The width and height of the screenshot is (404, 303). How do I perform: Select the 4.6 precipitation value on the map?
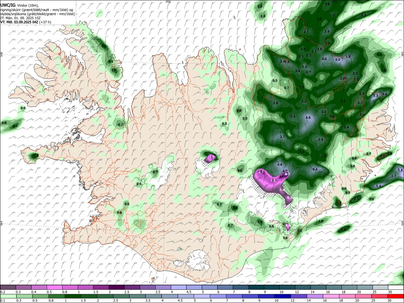[x=308, y=118]
